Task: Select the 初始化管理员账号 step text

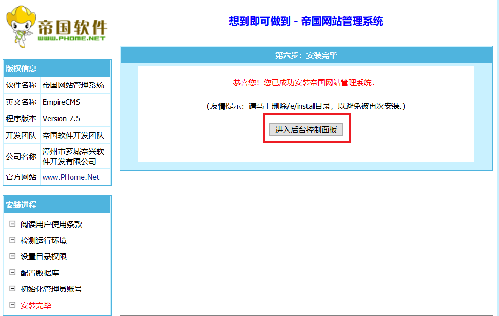Action: [x=51, y=289]
